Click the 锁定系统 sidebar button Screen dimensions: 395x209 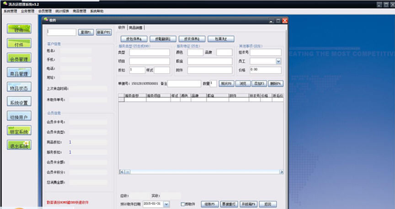(19, 130)
